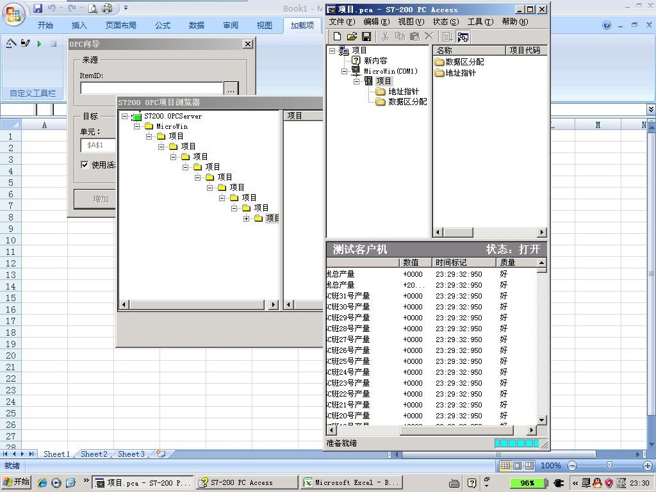Viewport: 656px width, 492px height.
Task: Click the ItemID input field
Action: coord(151,88)
